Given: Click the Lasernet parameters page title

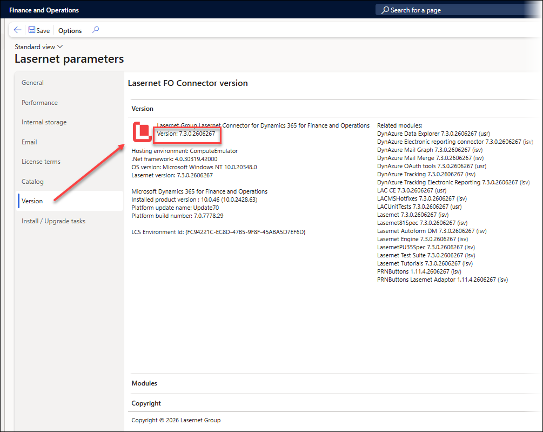Looking at the screenshot, I should click(x=69, y=59).
